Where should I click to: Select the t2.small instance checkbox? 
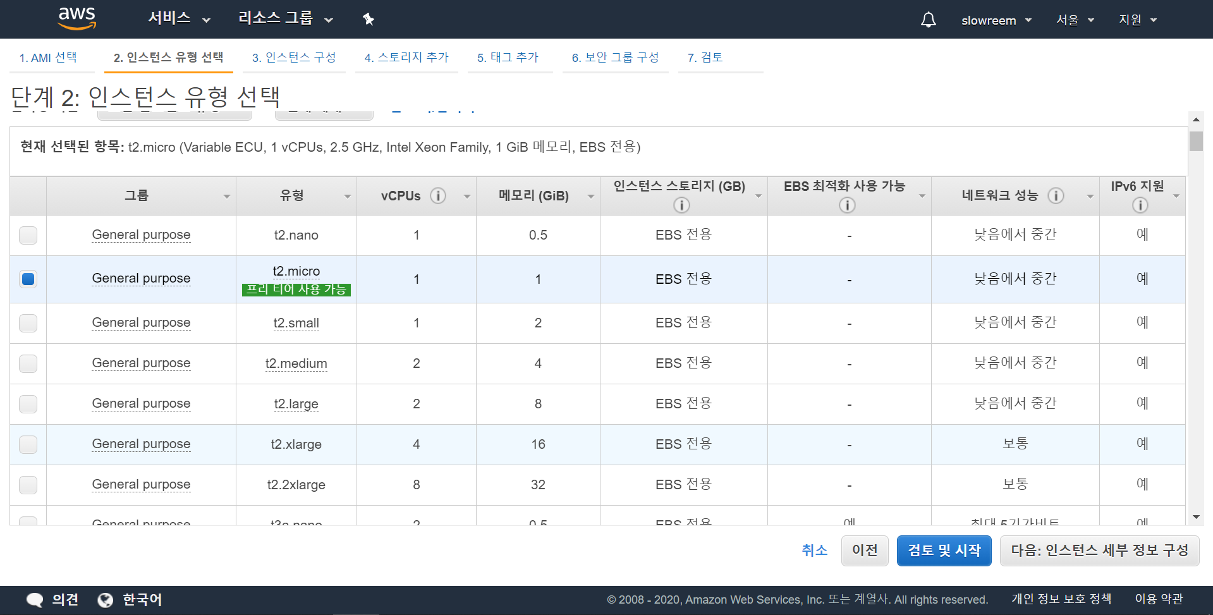click(28, 323)
